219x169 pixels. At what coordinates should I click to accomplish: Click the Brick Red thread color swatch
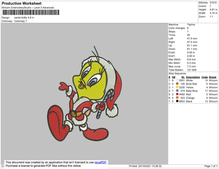(177, 84)
